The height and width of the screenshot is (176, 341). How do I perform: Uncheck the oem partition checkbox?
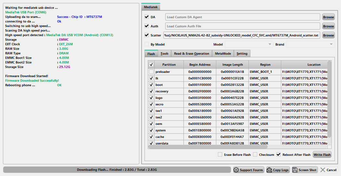click(x=151, y=124)
